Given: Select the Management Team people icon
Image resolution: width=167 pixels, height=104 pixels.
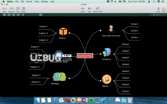Looking at the screenshot, I should pyautogui.click(x=59, y=55).
